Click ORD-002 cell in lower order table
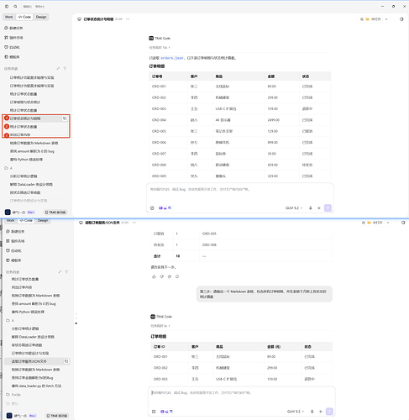Screen dimensions: 409x420 [160, 368]
